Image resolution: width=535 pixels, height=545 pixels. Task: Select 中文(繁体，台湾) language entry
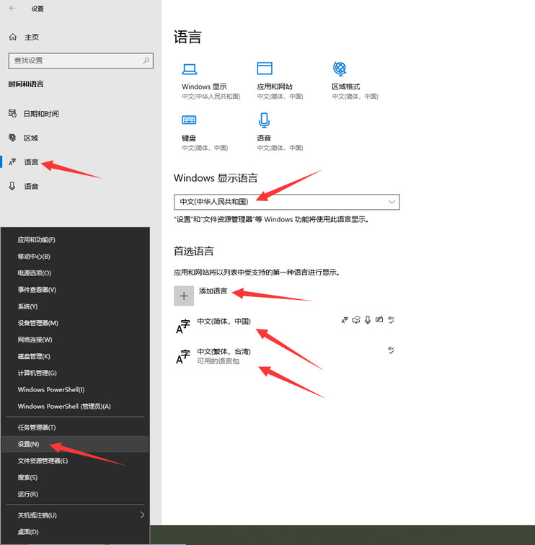[224, 351]
